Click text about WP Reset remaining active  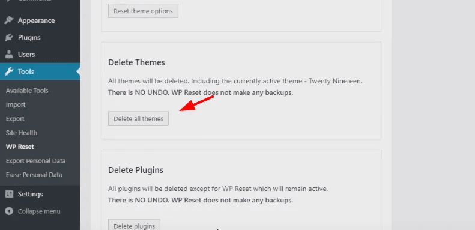coord(218,189)
